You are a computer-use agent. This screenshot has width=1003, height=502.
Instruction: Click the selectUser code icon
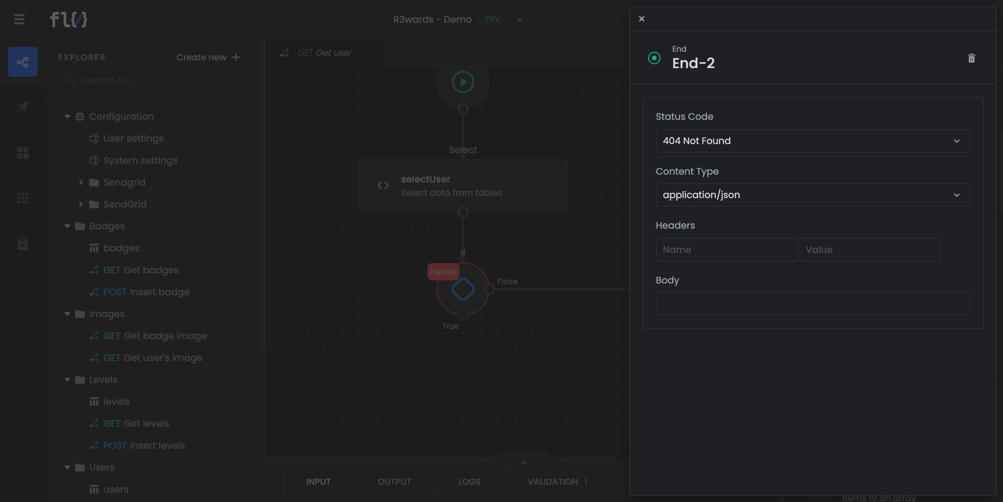click(383, 186)
